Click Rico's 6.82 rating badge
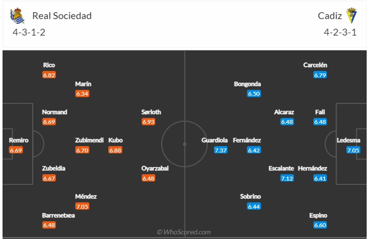The image size is (368, 239). point(49,75)
